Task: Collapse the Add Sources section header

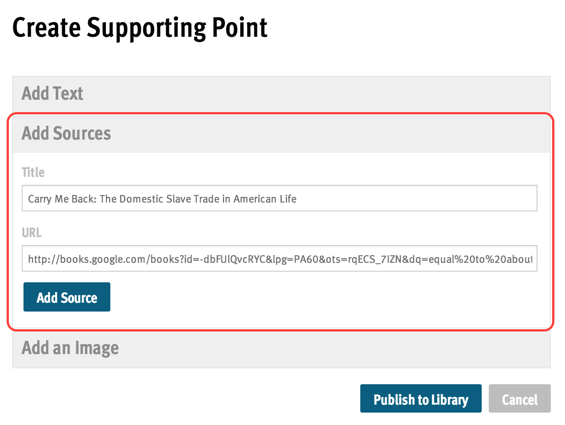Action: tap(281, 133)
